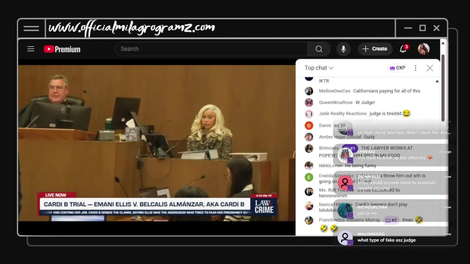This screenshot has height=264, width=470.
Task: Click the YouTube search input field
Action: [x=211, y=49]
